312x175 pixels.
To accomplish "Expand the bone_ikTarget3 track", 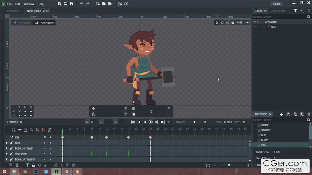I will click(x=7, y=159).
